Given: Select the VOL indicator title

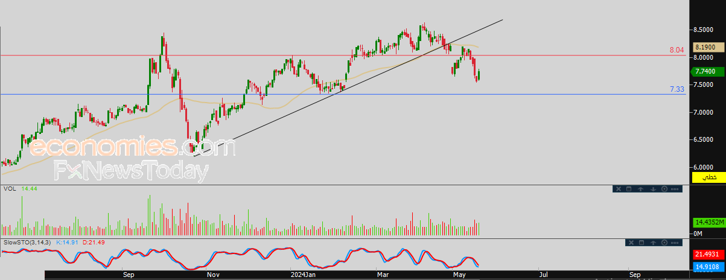Looking at the screenshot, I should [x=10, y=189].
